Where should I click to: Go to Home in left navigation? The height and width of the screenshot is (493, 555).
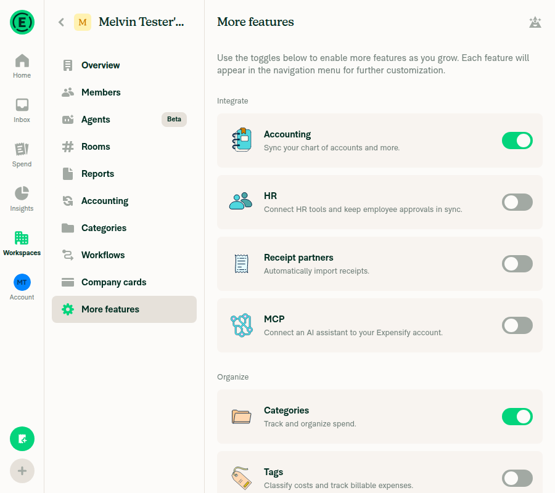click(22, 66)
